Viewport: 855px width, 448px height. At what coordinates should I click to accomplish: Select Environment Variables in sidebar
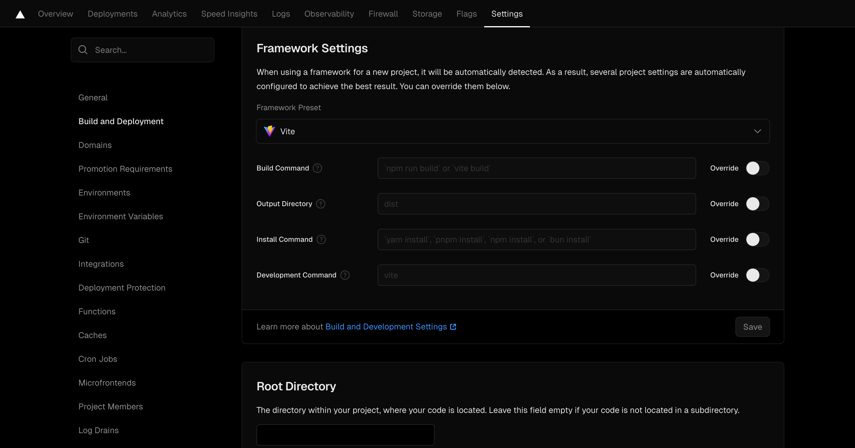pos(121,216)
